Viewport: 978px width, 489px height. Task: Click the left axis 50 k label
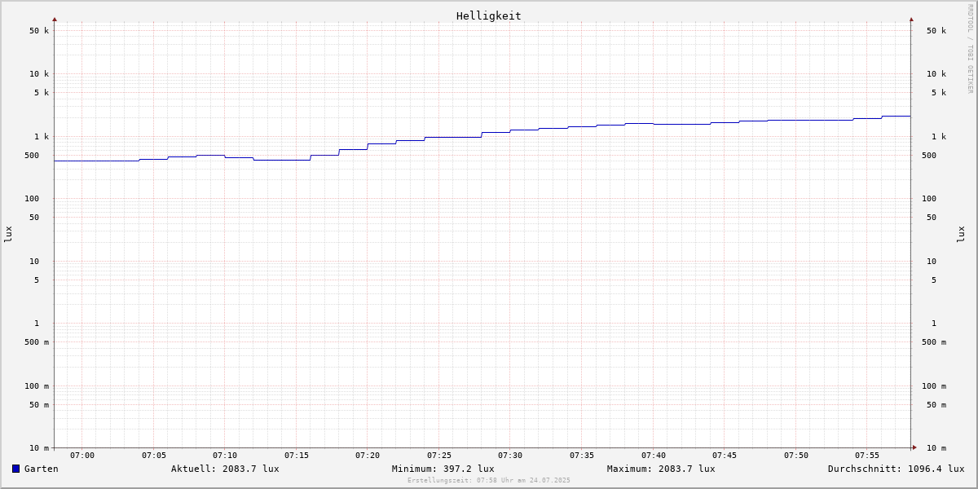(39, 31)
